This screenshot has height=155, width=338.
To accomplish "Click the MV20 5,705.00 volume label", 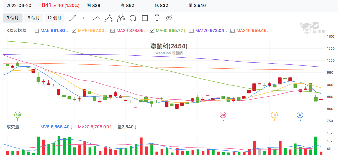I will [x=95, y=127].
